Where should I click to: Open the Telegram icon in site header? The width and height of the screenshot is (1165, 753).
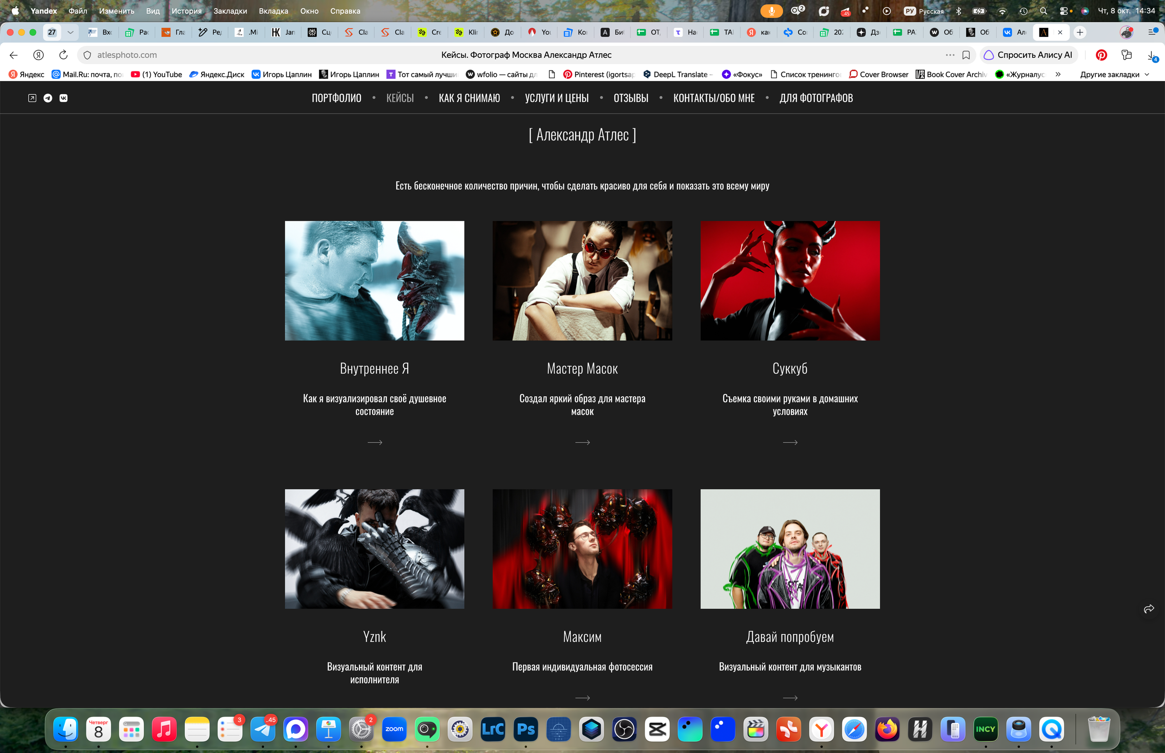[48, 98]
